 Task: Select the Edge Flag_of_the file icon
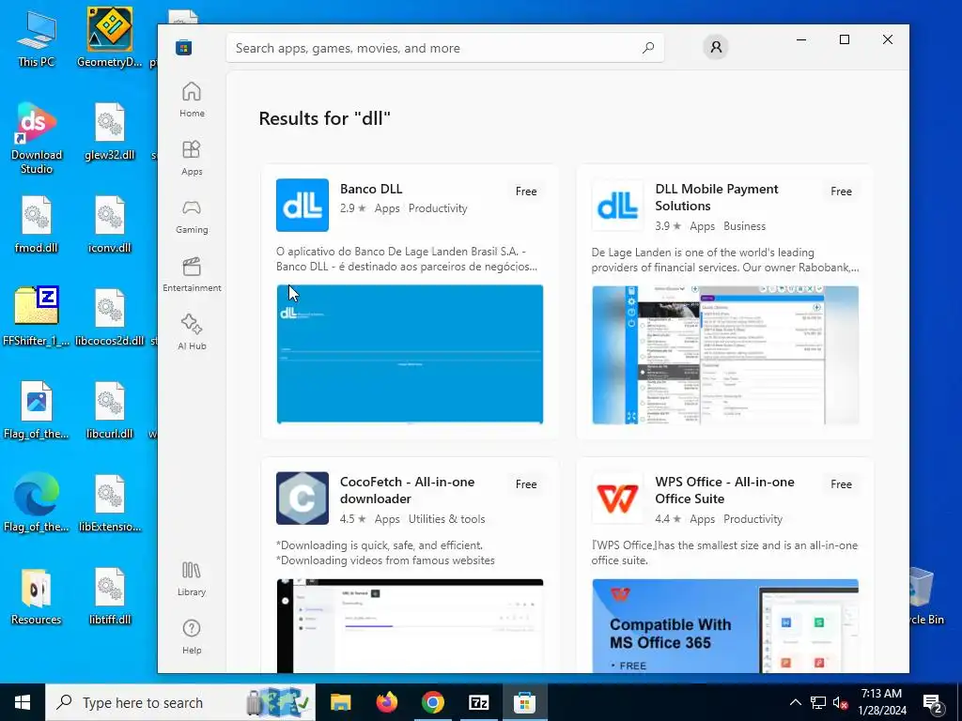tap(37, 503)
